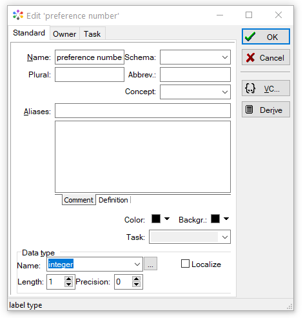Enable the Localize checkbox
The height and width of the screenshot is (318, 303).
(x=185, y=264)
